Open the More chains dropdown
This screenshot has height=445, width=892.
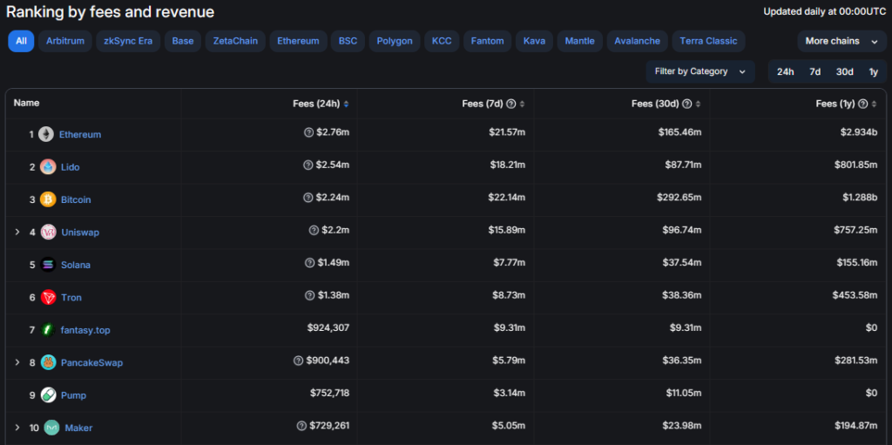pyautogui.click(x=841, y=41)
